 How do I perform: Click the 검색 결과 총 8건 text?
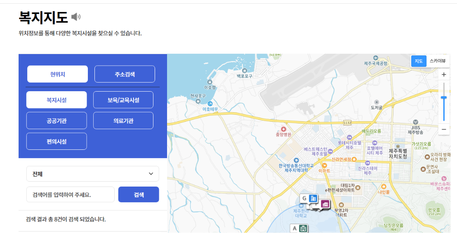pyautogui.click(x=66, y=219)
